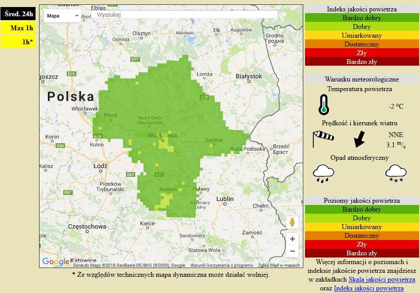The image size is (420, 293).
Task: Click Zły swatch in Indeks legend
Action: click(362, 53)
